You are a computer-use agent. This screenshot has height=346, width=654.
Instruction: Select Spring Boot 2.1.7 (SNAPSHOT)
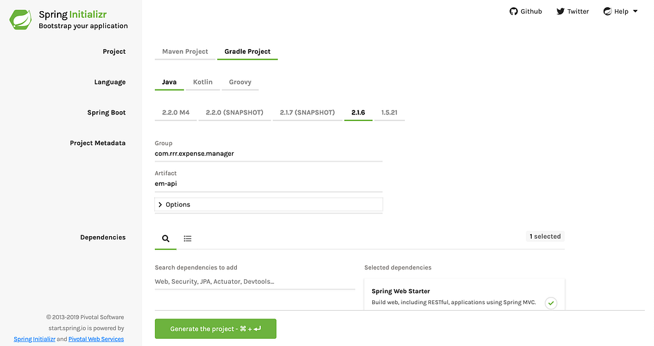click(x=307, y=112)
